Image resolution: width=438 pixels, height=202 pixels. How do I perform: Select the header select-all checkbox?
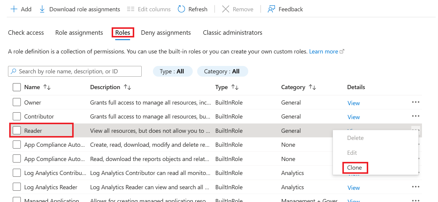[17, 87]
